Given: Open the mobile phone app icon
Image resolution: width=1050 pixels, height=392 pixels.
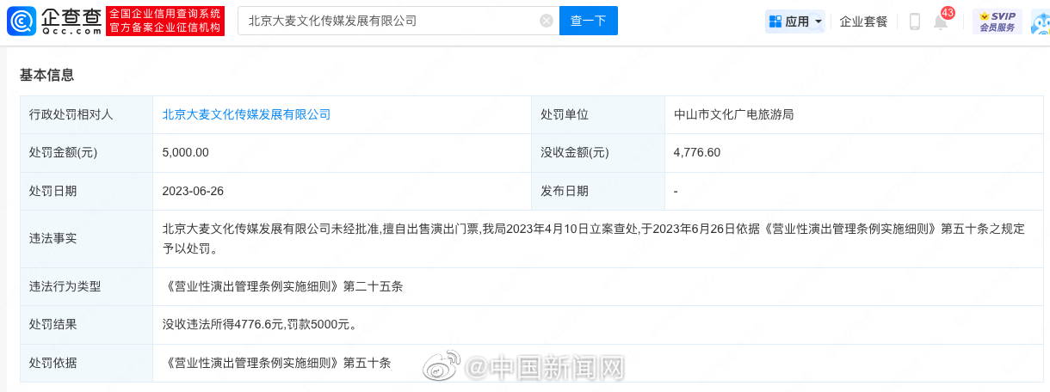Looking at the screenshot, I should [x=915, y=21].
